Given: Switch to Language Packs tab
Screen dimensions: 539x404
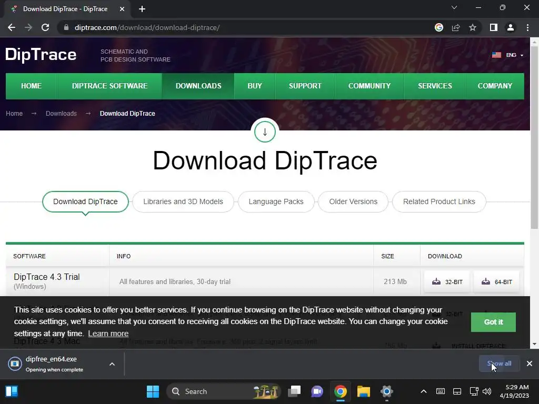Looking at the screenshot, I should click(276, 201).
